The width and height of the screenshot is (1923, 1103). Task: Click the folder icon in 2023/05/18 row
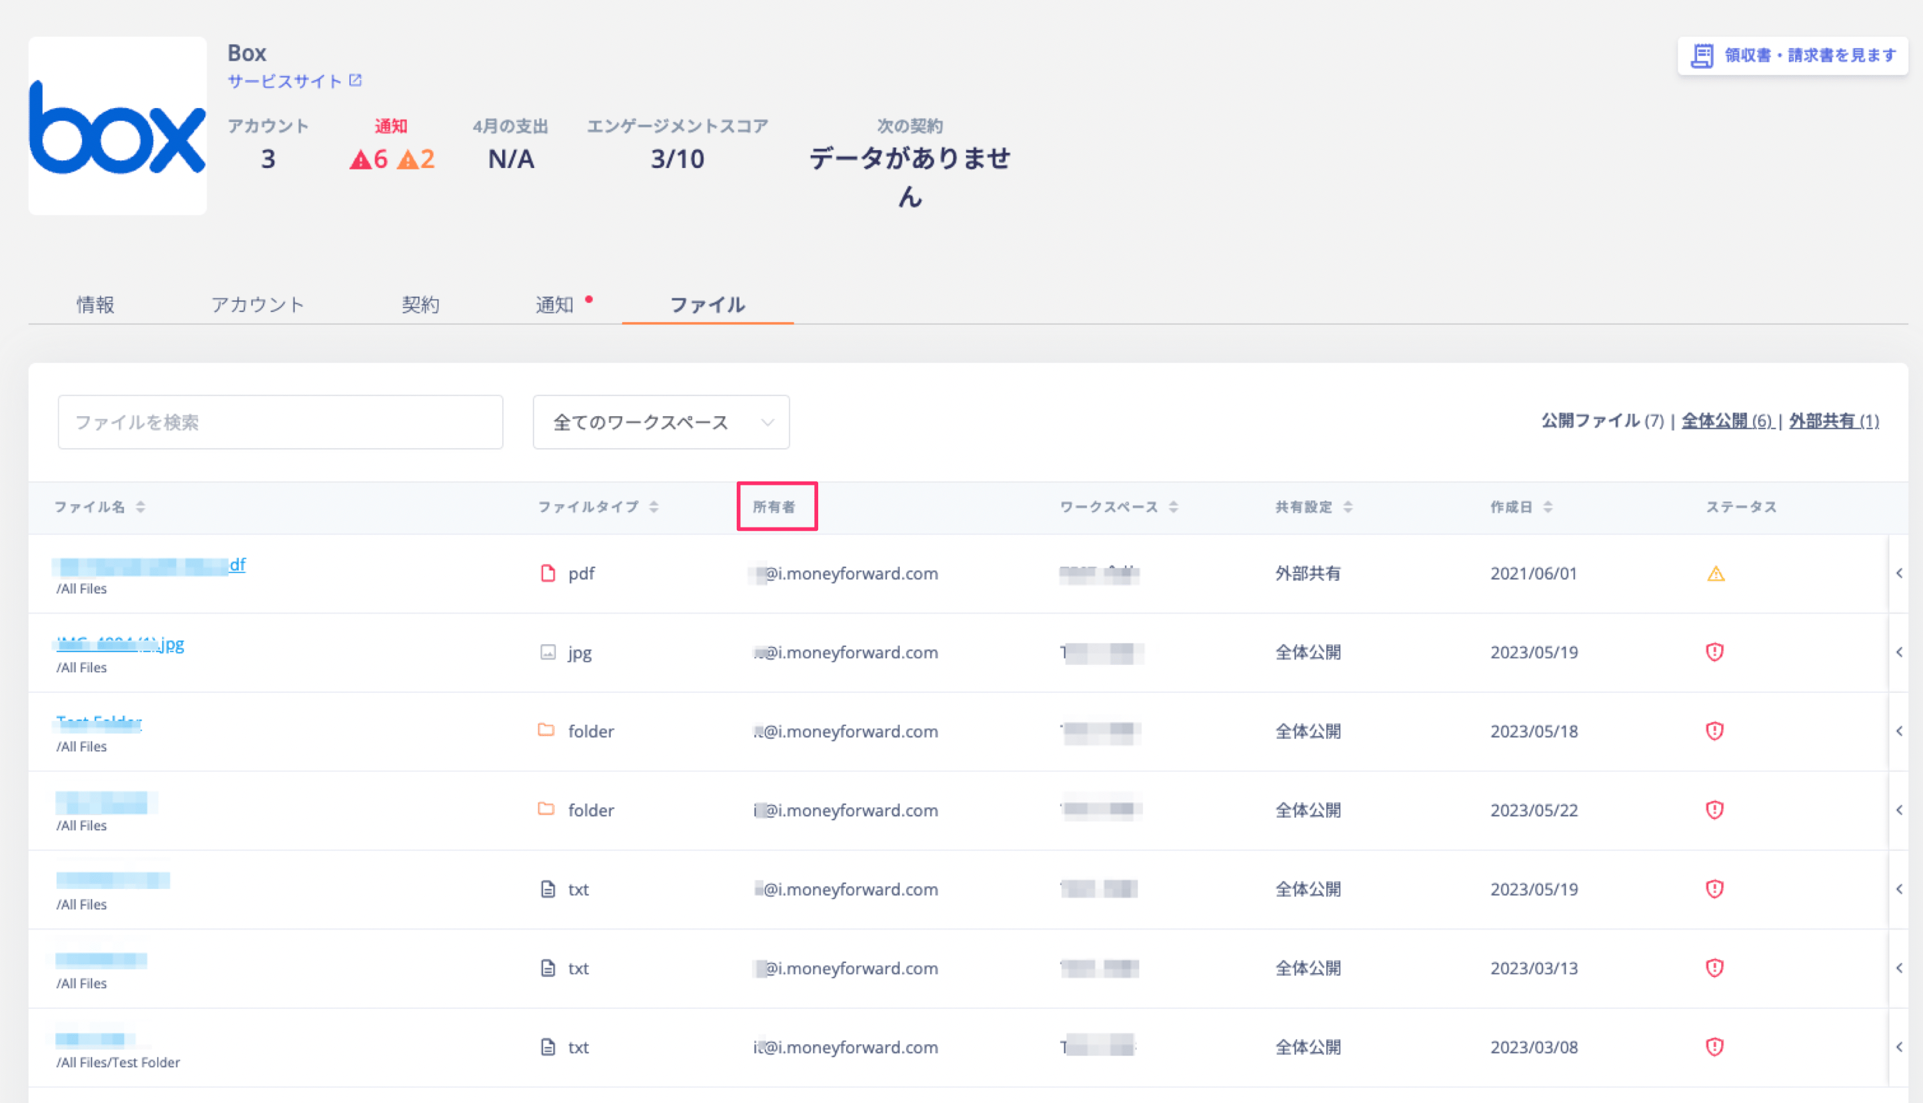[546, 730]
